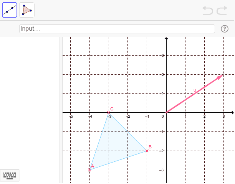Click the 'B' point label

pos(150,147)
